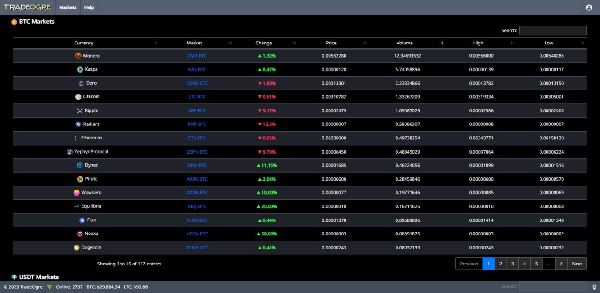
Task: Click the Dero coin icon
Action: coord(81,83)
